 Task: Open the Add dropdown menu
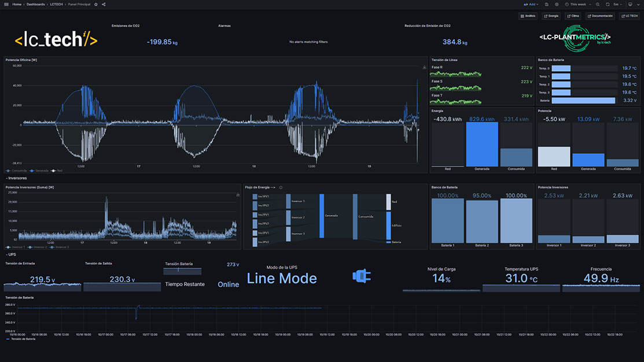(532, 4)
